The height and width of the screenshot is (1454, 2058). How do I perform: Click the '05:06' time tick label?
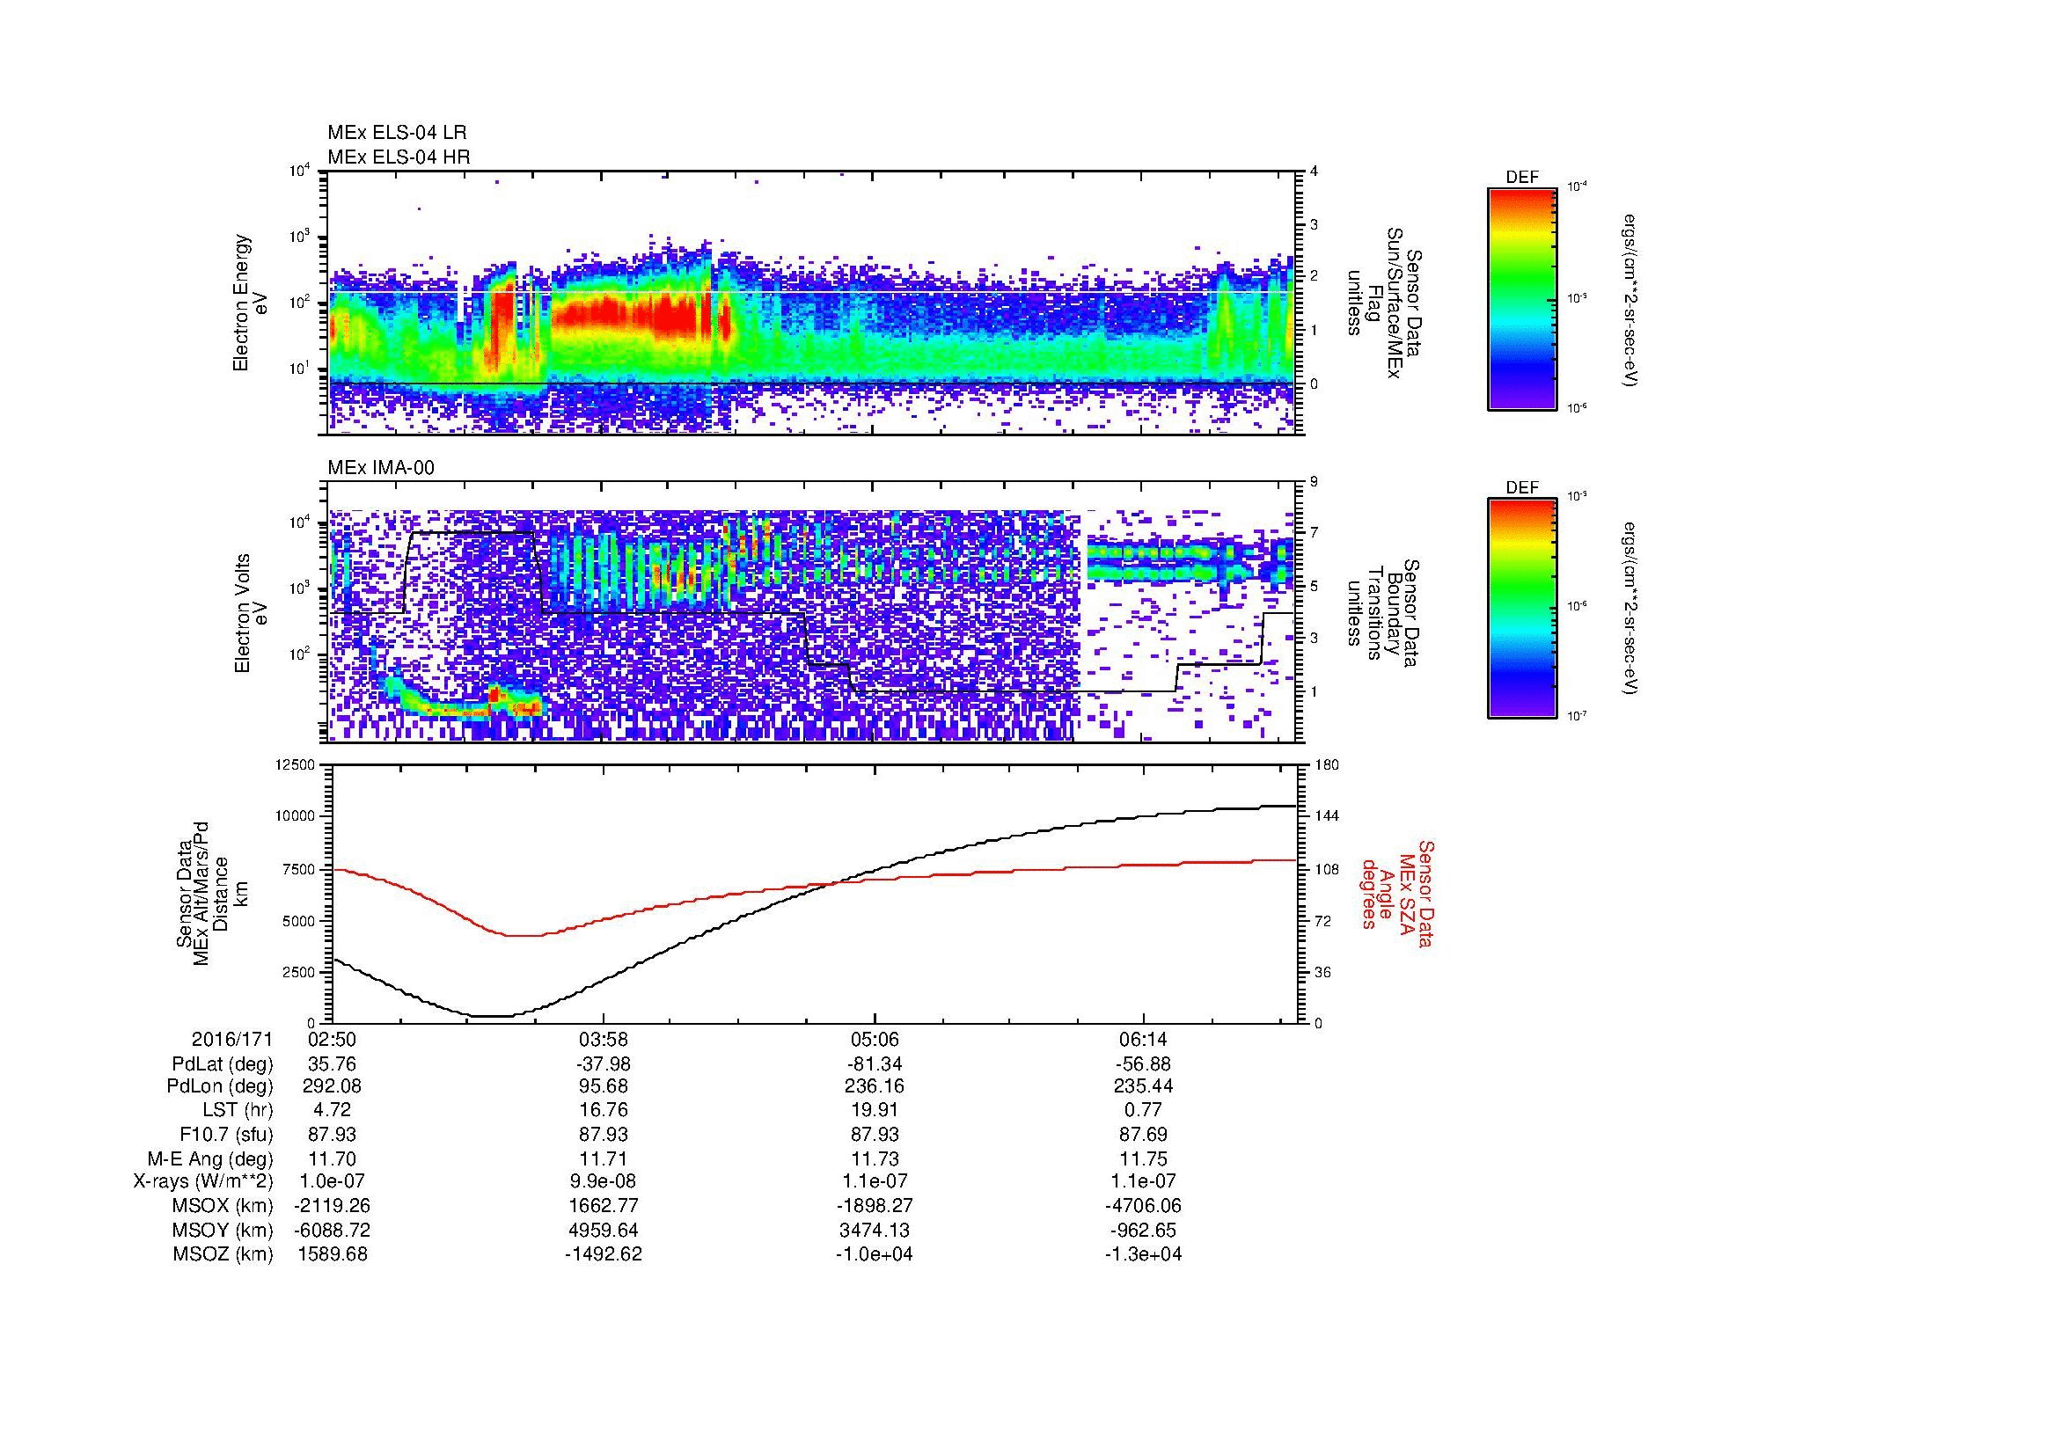coord(874,1040)
